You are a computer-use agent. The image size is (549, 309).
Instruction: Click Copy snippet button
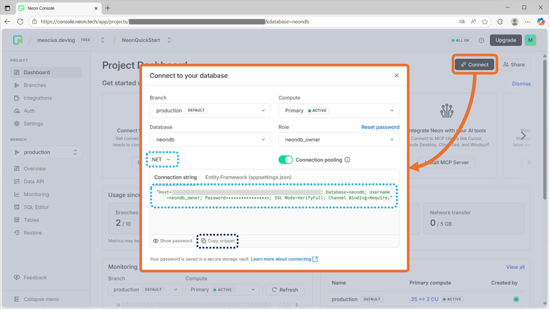(218, 241)
